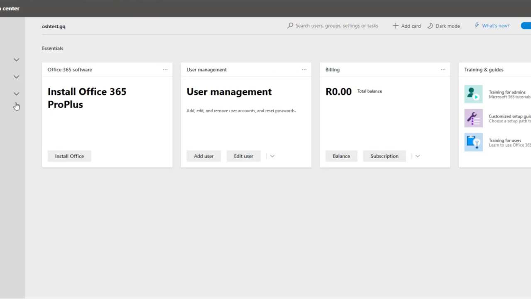The height and width of the screenshot is (299, 531).
Task: Click the oshtest.gq organization name
Action: [54, 26]
